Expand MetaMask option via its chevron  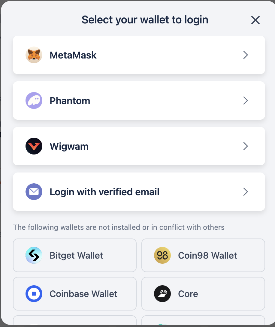coord(246,55)
